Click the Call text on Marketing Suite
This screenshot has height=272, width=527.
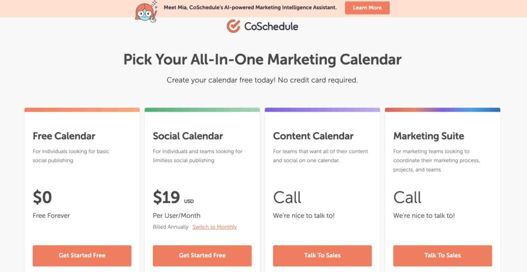click(408, 197)
